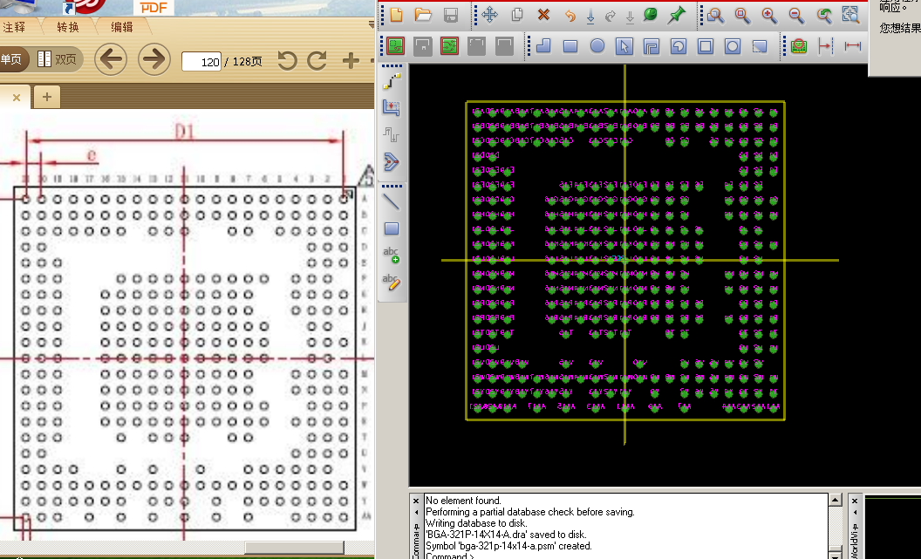The image size is (921, 559).
Task: Toggle the arrow select mode button
Action: coord(624,45)
